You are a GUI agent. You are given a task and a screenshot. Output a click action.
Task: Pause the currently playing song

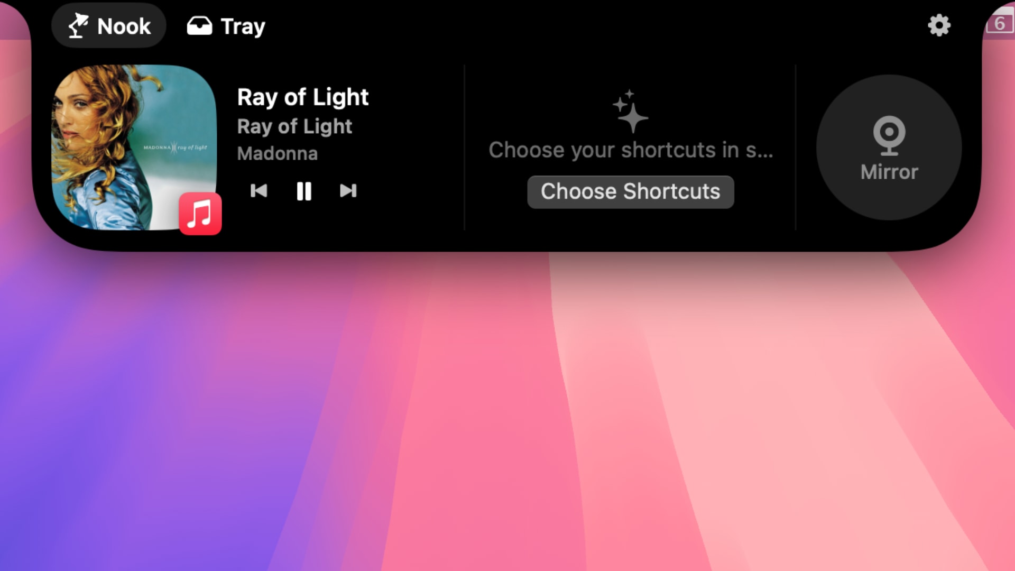pyautogui.click(x=303, y=190)
